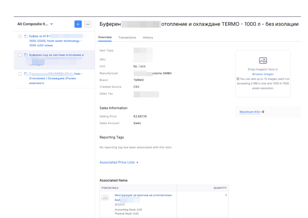Click the ITEM DETAILS column header
The height and width of the screenshot is (218, 308).
(110, 188)
